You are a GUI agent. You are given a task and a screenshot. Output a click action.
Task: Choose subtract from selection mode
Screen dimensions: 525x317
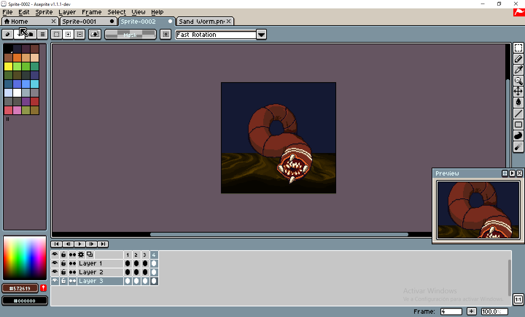pyautogui.click(x=79, y=34)
